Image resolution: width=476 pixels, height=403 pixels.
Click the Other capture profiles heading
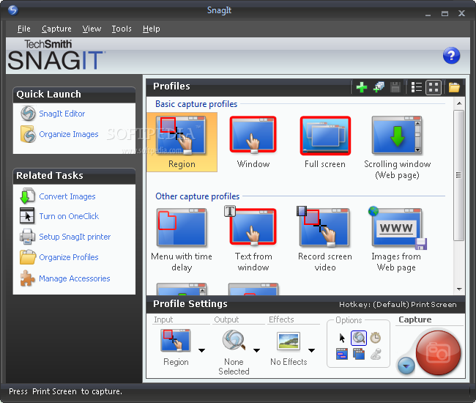point(197,196)
